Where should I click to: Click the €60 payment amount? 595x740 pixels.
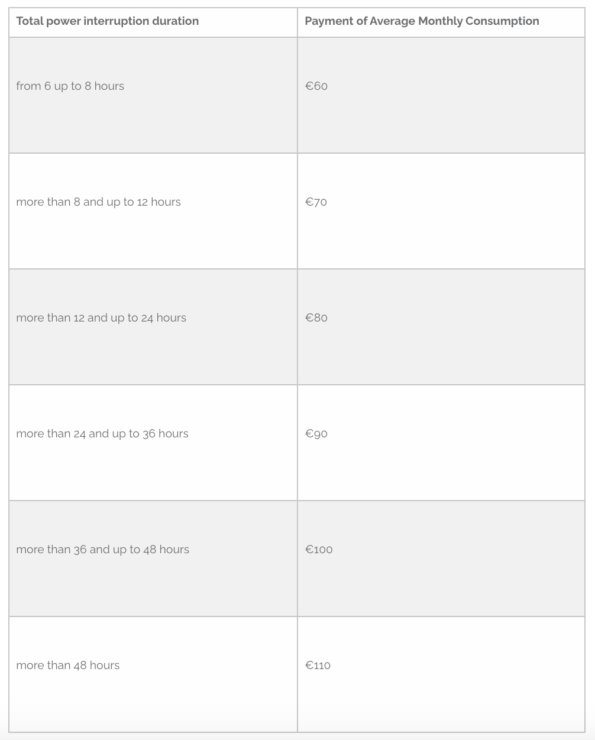pyautogui.click(x=316, y=86)
